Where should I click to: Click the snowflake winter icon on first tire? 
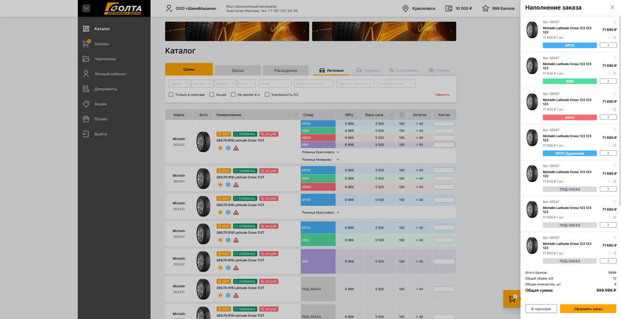coord(227,149)
